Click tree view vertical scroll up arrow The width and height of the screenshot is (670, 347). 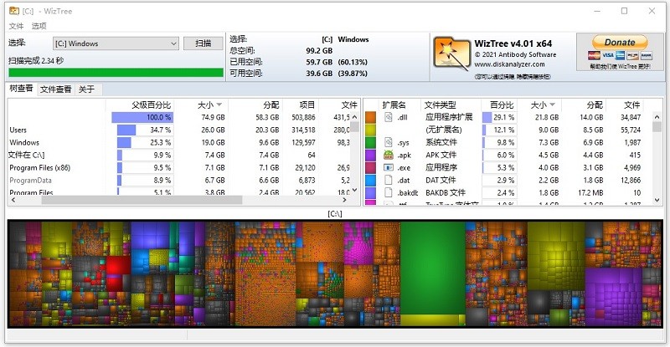354,117
